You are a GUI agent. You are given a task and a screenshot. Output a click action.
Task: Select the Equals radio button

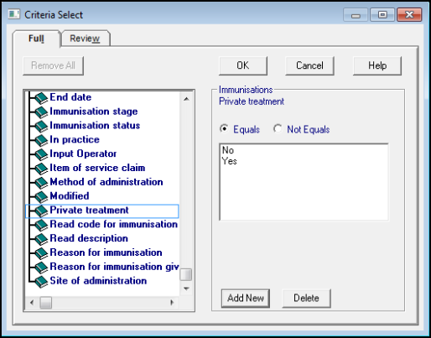(x=224, y=129)
